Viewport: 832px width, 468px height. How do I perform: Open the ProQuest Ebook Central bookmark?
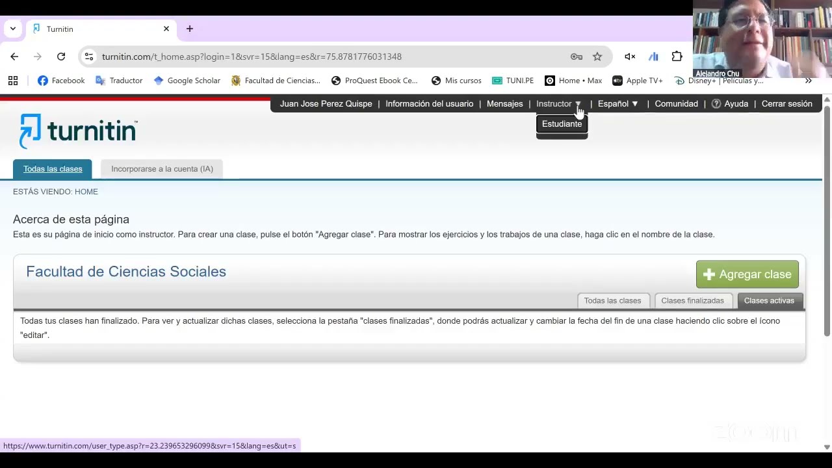pos(374,81)
